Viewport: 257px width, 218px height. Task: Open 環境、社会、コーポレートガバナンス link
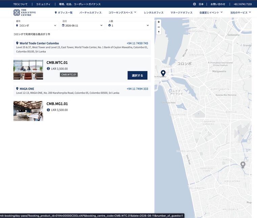[80, 4]
